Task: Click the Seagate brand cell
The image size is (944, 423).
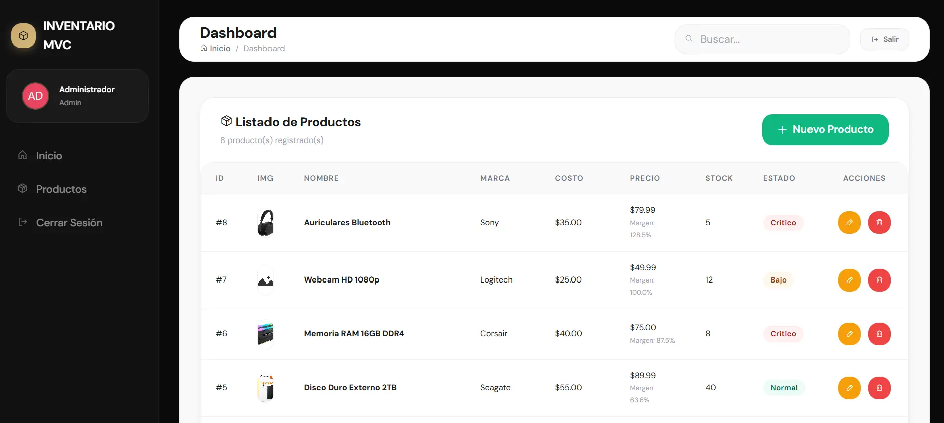Action: 495,388
